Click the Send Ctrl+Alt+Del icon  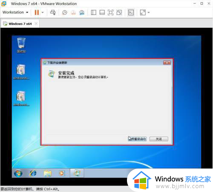click(53, 12)
